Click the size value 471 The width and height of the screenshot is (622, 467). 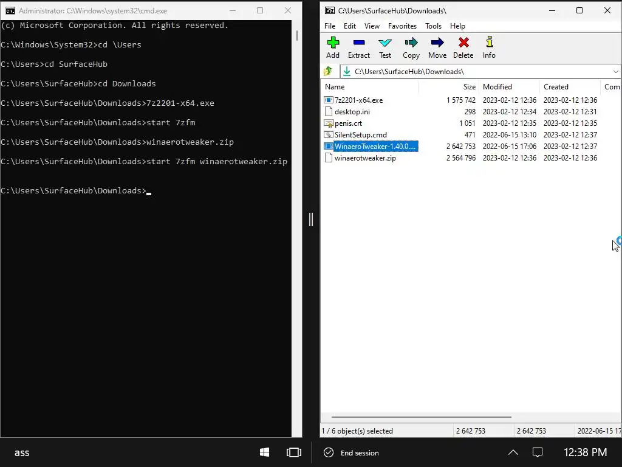(x=470, y=134)
